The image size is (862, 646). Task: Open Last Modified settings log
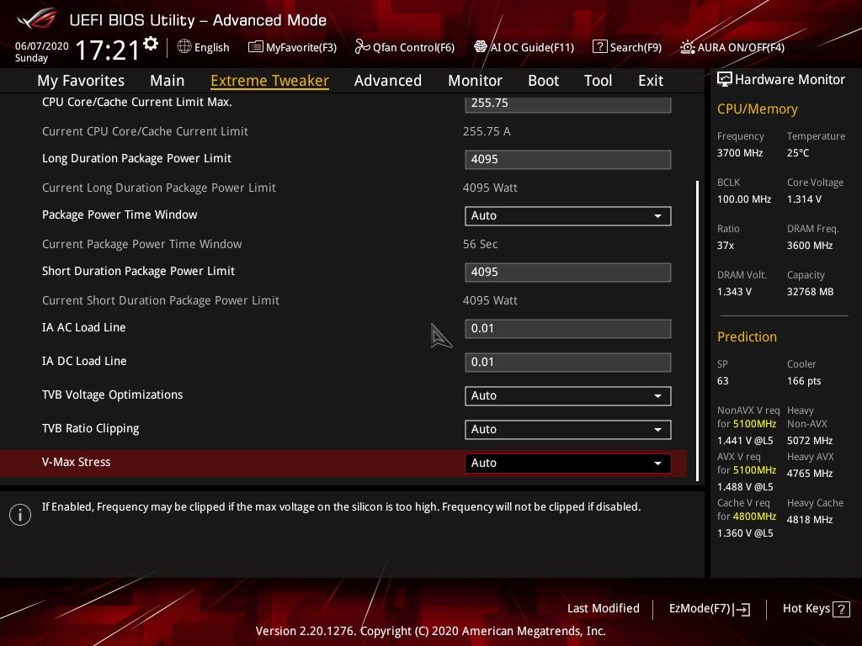[603, 608]
